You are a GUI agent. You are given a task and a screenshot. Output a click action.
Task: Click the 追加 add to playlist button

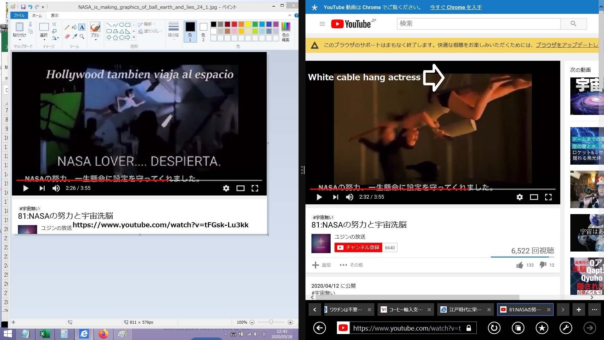321,265
